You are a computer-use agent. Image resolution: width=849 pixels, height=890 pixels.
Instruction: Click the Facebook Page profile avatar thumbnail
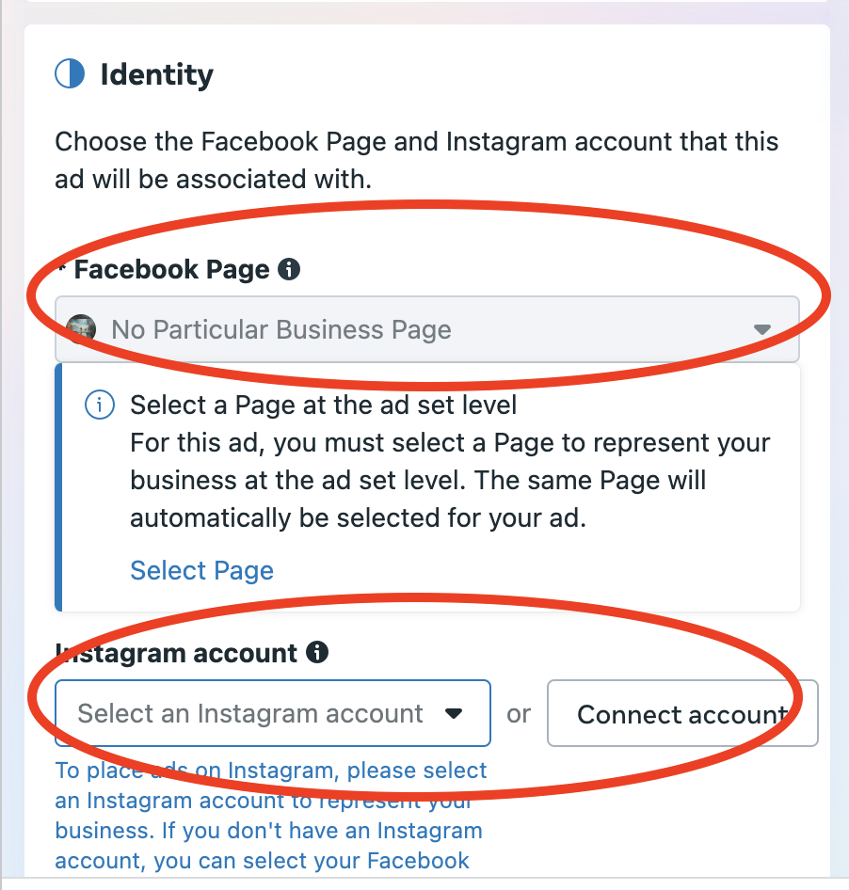85,329
